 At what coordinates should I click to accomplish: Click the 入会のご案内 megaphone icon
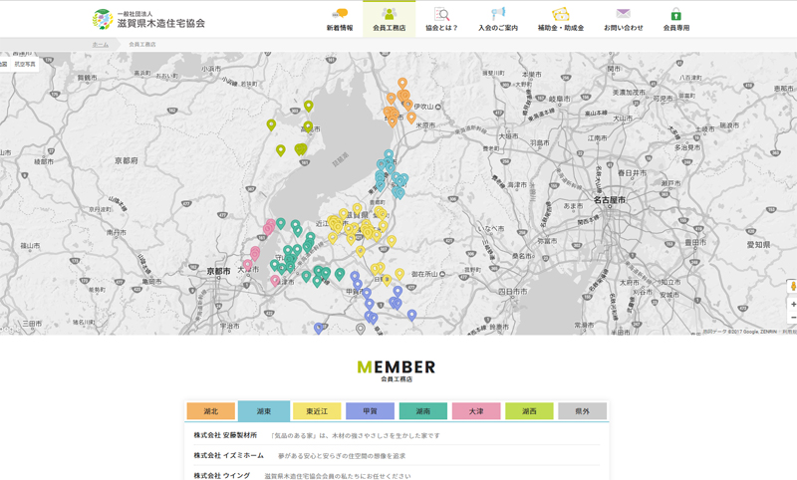(498, 14)
